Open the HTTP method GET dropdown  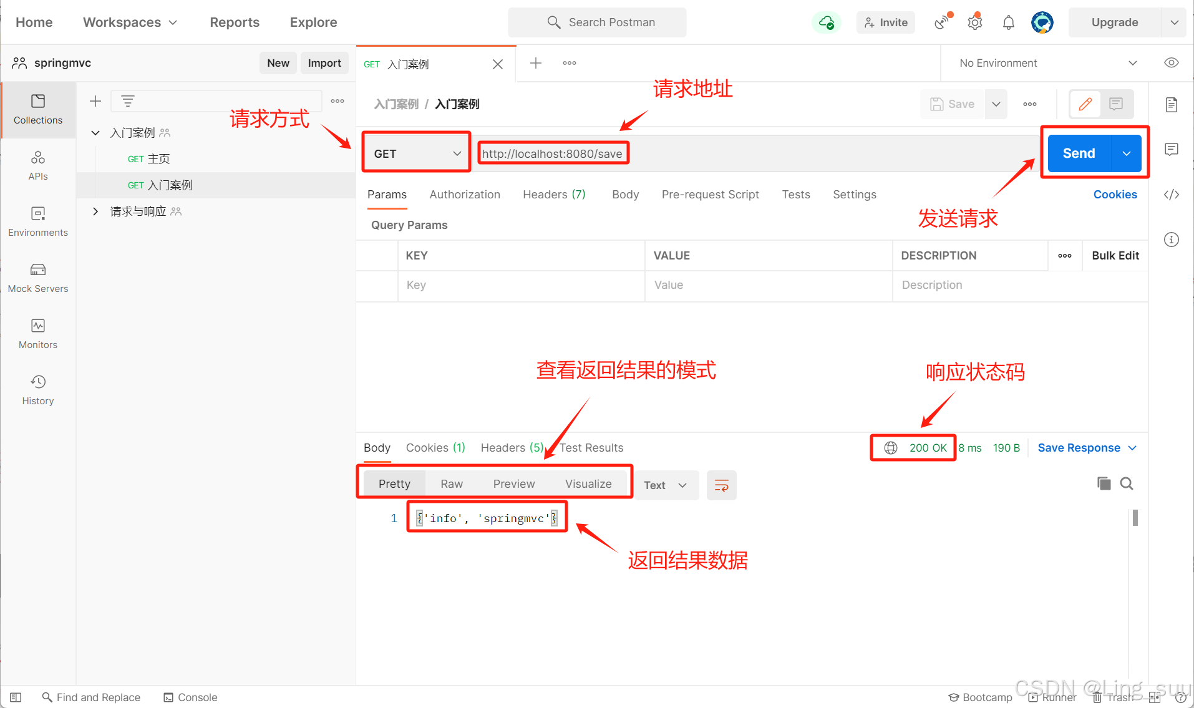[x=417, y=153]
